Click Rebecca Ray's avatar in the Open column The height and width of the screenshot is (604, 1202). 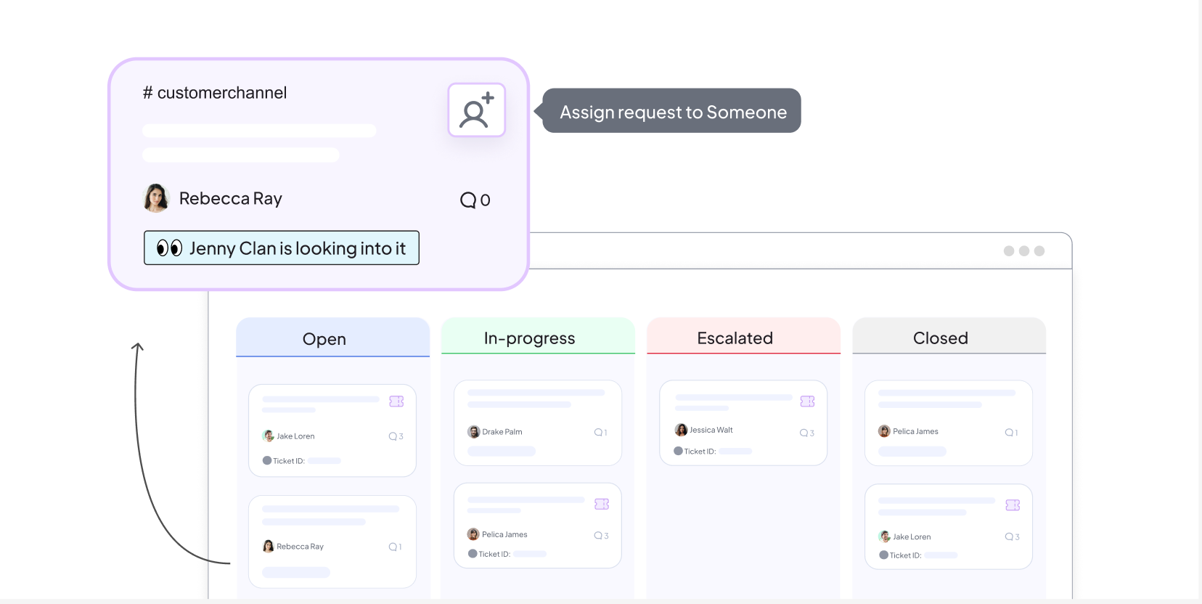[x=268, y=547]
